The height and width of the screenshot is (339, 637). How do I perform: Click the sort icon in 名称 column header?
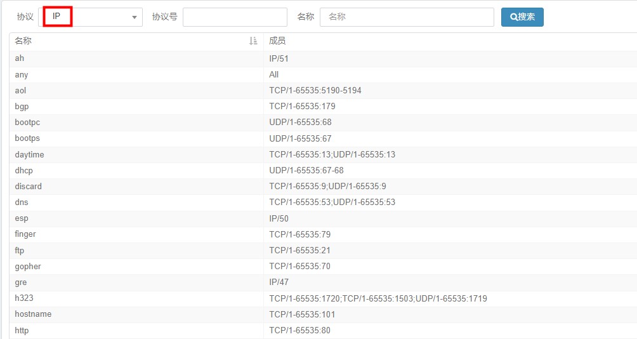(x=253, y=41)
